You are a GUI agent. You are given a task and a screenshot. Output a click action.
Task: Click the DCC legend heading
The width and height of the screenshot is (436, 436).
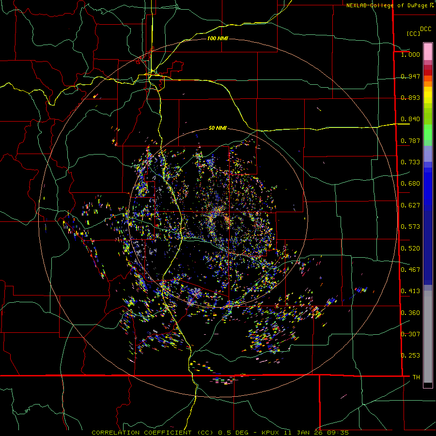coord(425,29)
